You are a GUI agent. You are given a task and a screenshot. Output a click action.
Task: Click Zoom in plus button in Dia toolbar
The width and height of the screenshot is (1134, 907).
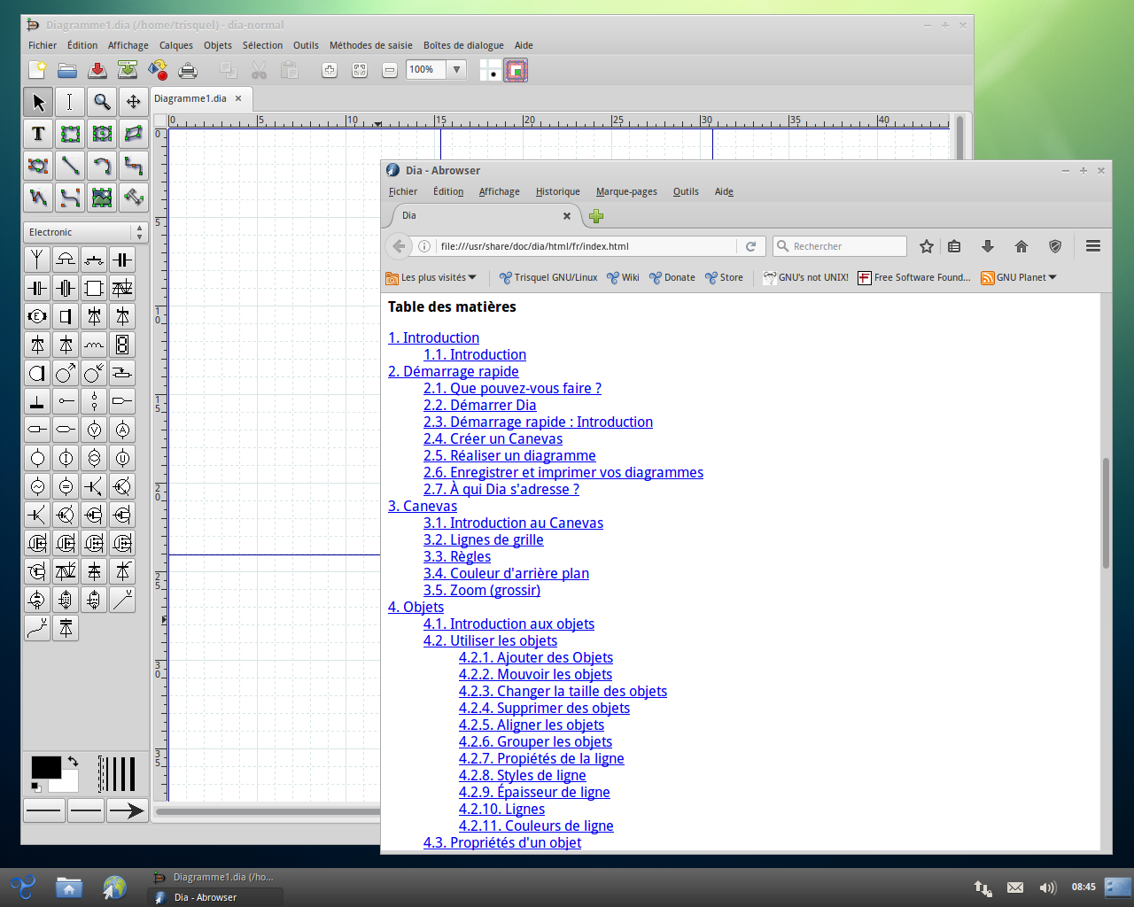coord(330,70)
